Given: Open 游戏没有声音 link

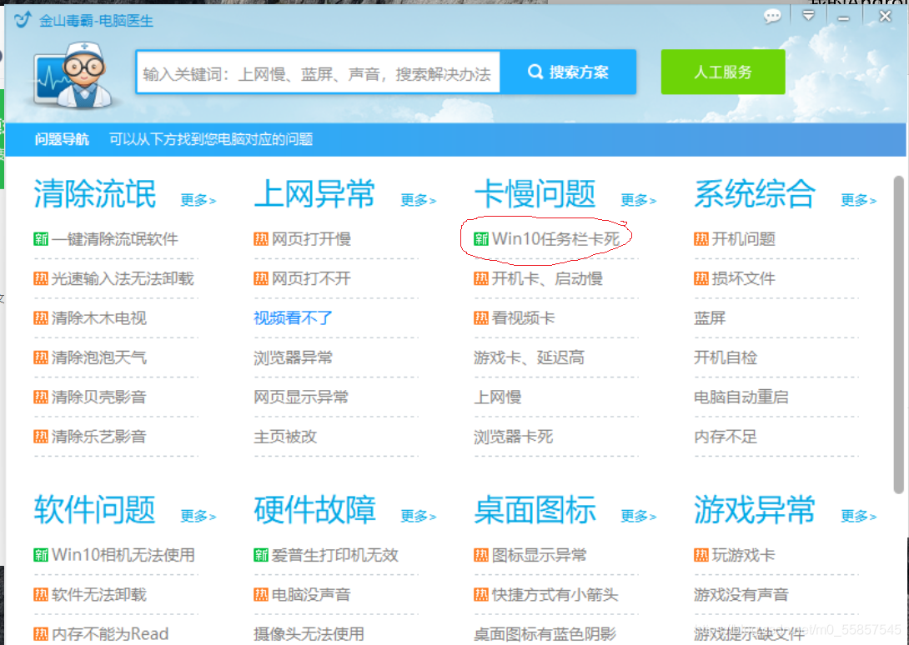Looking at the screenshot, I should 741,594.
